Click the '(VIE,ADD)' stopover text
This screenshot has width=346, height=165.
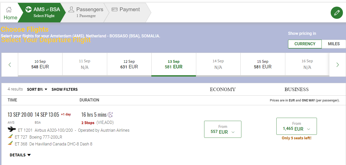click(105, 123)
